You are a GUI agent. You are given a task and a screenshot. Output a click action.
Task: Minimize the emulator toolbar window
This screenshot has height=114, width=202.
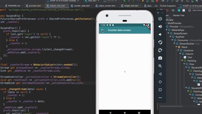click(x=163, y=13)
